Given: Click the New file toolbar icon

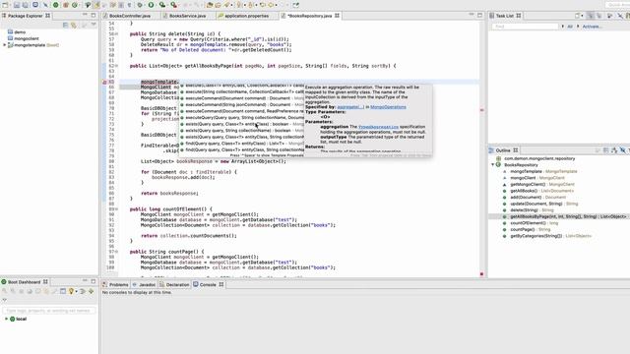Looking at the screenshot, I should (x=5, y=5).
